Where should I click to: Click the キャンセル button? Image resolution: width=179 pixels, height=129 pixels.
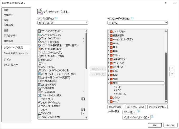(171, 125)
